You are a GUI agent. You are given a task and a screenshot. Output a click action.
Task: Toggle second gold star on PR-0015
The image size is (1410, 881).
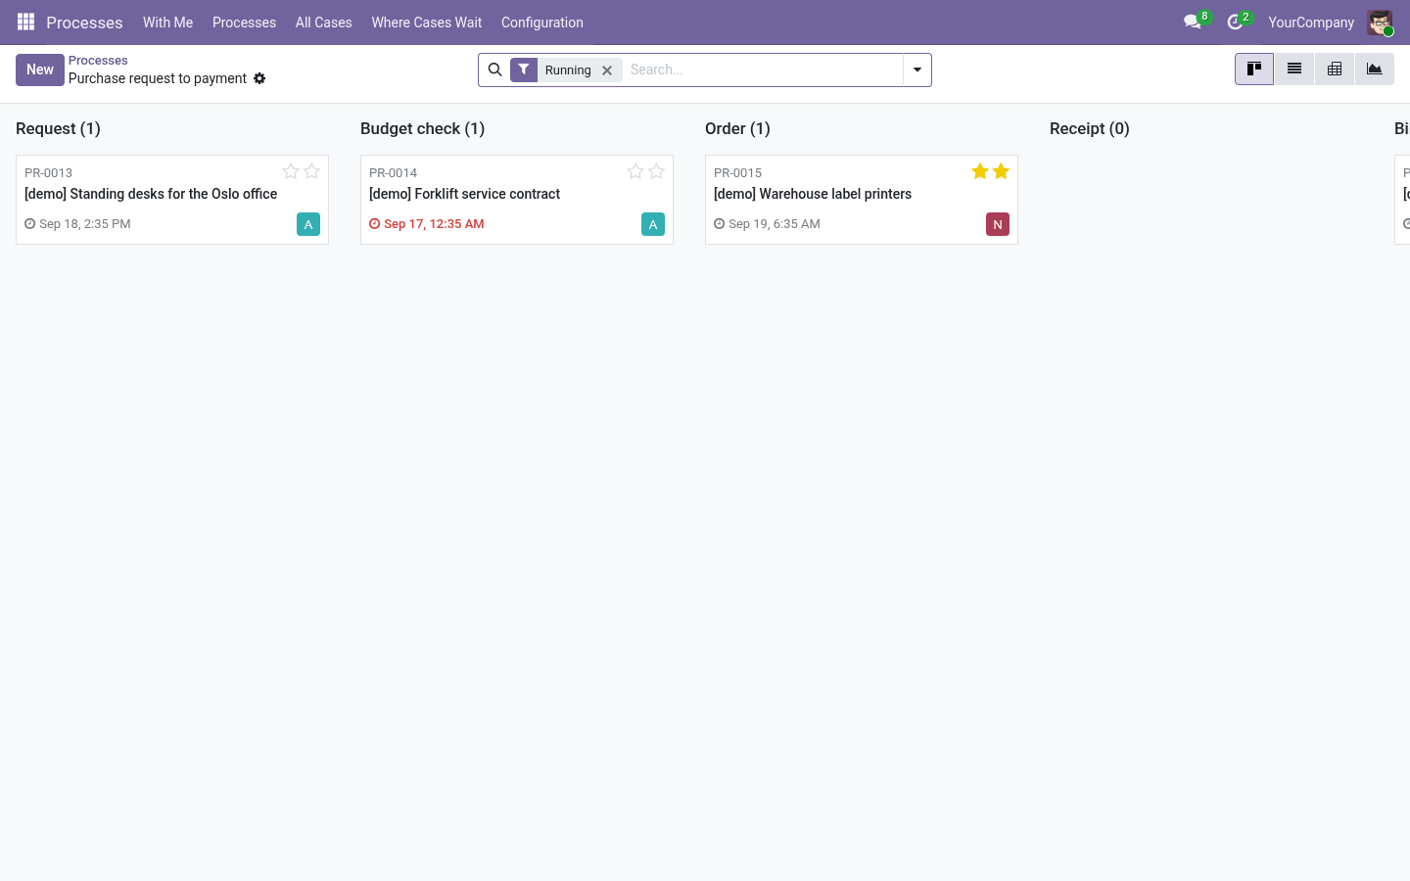click(1001, 171)
